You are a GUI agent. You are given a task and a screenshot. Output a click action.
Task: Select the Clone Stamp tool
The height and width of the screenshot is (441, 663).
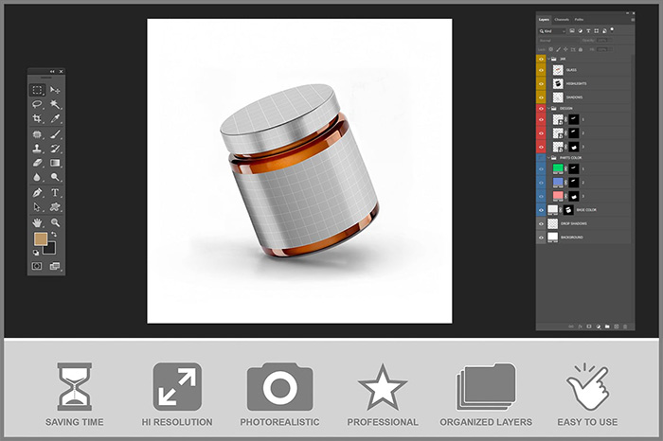(x=37, y=149)
